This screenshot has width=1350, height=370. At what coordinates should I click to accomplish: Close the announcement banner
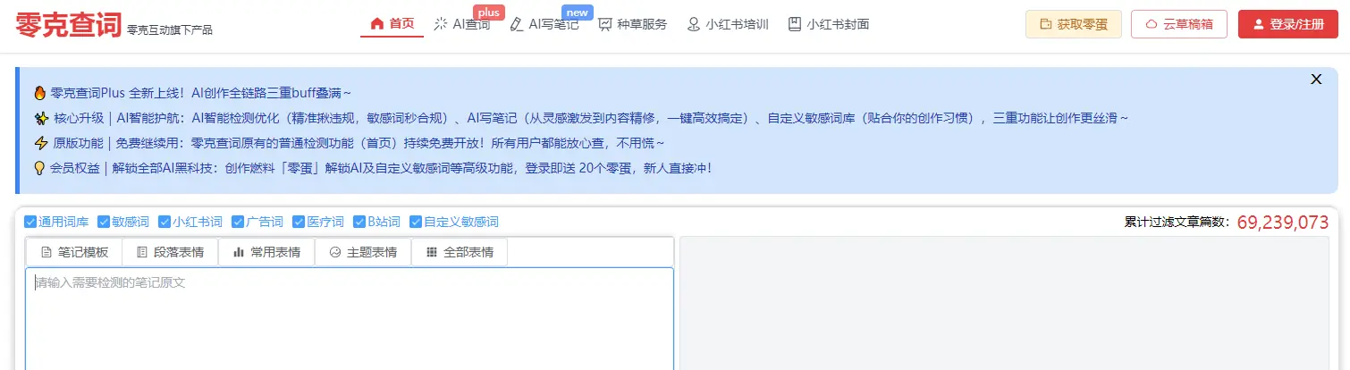coord(1316,79)
